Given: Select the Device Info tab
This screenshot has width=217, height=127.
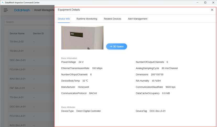Looking at the screenshot, I should tap(64, 19).
